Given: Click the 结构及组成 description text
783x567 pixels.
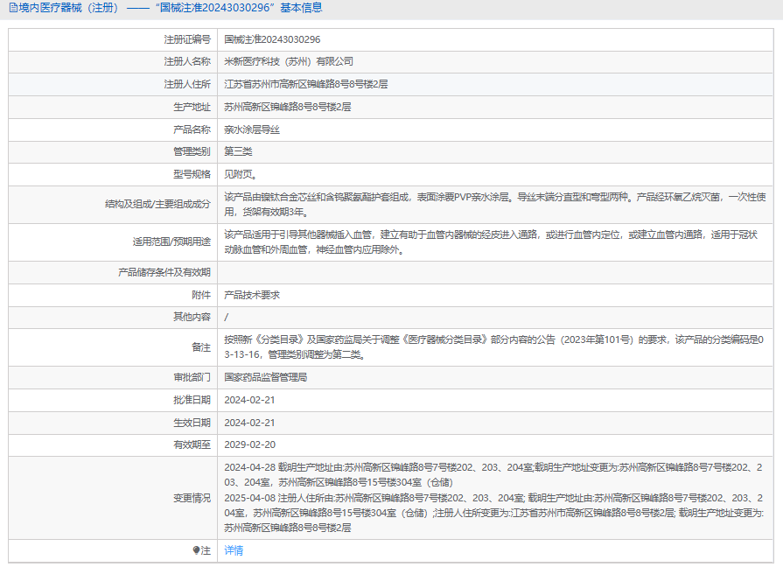Looking at the screenshot, I should (x=495, y=204).
